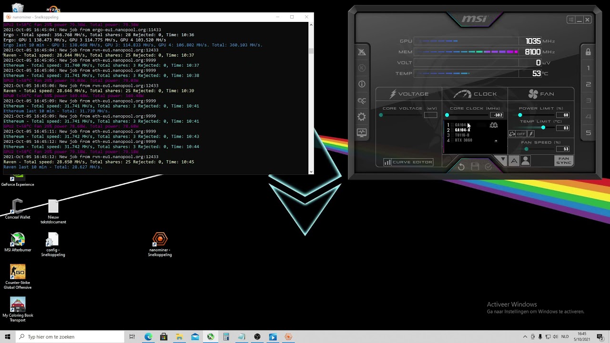
Task: Open Microsoft Store from the taskbar
Action: 163,337
